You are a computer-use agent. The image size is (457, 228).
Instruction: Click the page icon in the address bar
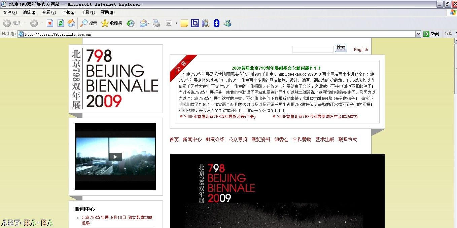click(21, 34)
